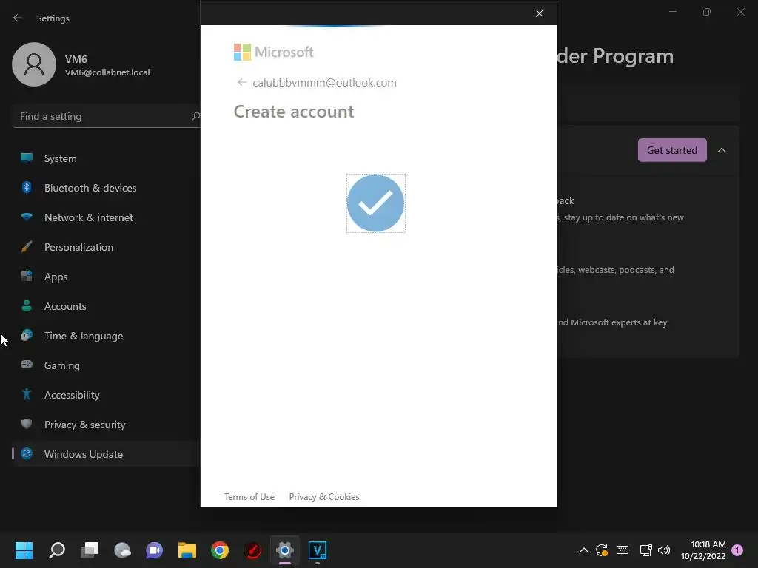The height and width of the screenshot is (568, 758).
Task: Restore down the Settings window
Action: pos(706,12)
